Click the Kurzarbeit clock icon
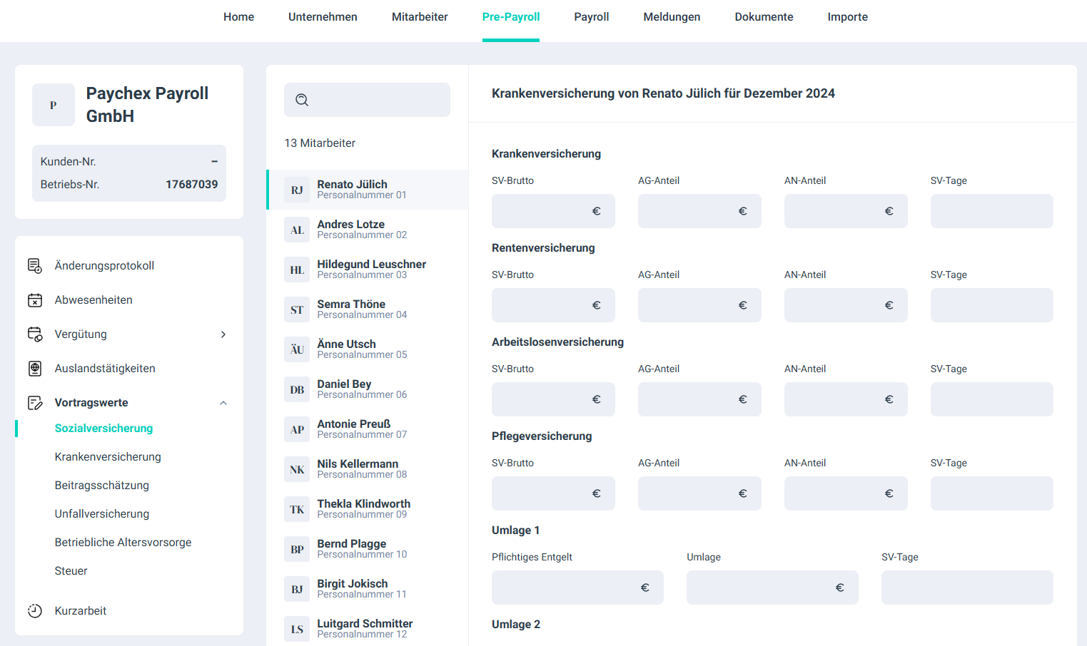The width and height of the screenshot is (1087, 646). click(35, 611)
